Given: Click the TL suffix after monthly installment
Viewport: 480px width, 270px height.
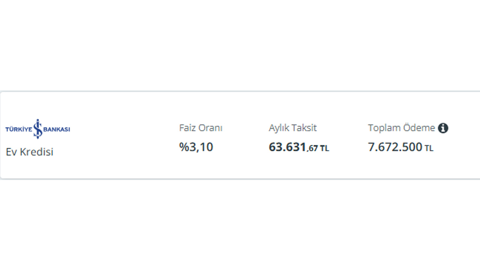Looking at the screenshot, I should tap(324, 148).
